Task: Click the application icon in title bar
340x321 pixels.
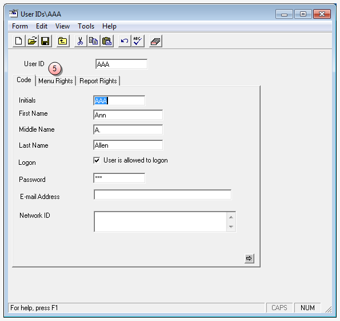Action: coord(14,14)
